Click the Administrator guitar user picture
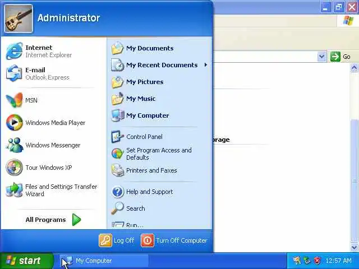359x269 pixels. pos(19,18)
